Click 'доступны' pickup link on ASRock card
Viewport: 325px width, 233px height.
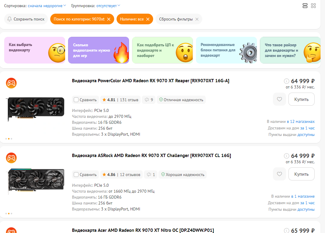point(306,210)
